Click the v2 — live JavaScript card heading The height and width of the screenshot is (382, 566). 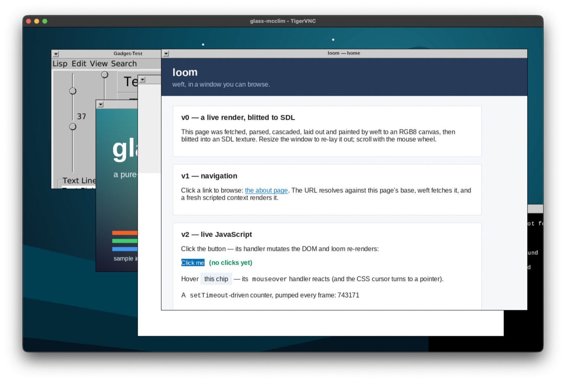216,235
